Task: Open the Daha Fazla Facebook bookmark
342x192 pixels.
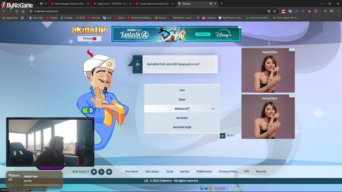Action: (36, 18)
